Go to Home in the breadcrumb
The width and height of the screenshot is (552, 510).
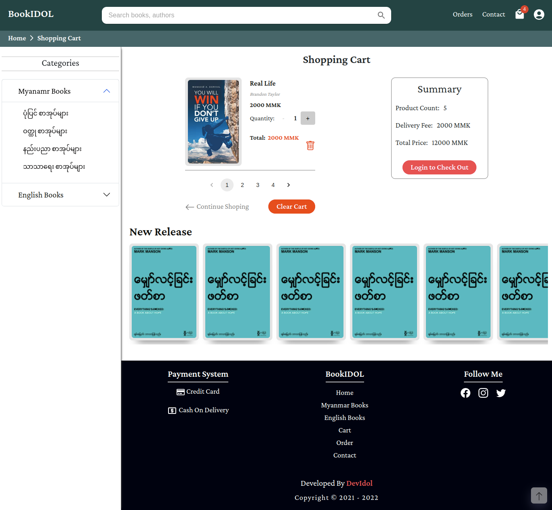point(17,38)
